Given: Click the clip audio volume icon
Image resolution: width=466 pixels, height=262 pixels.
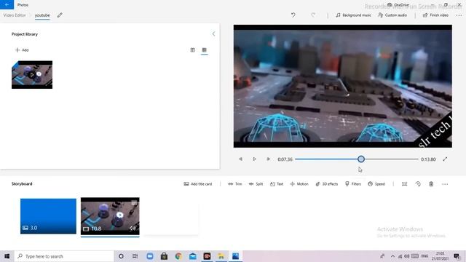Looking at the screenshot, I should [x=133, y=228].
